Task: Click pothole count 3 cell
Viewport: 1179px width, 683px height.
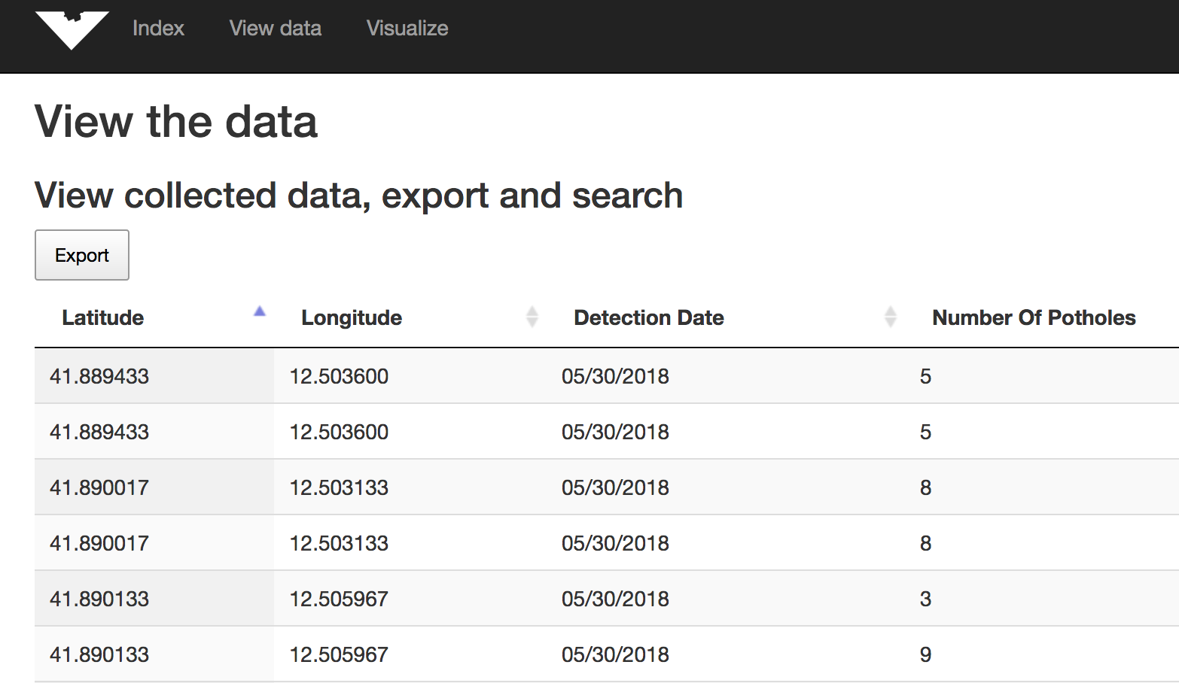Action: click(x=925, y=599)
